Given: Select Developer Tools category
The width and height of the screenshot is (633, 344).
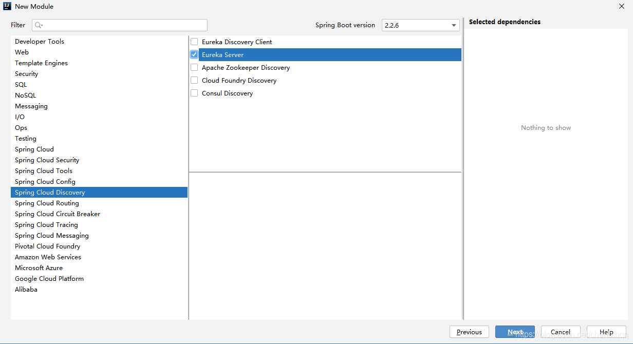Looking at the screenshot, I should point(99,42).
